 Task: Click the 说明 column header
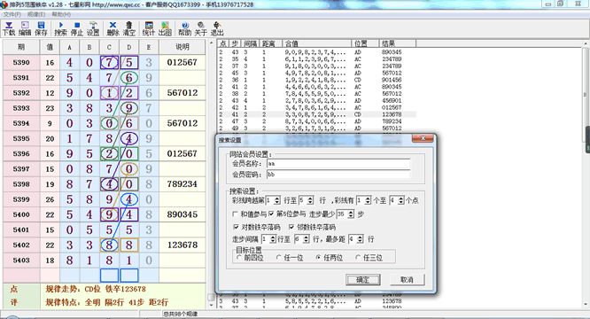pyautogui.click(x=182, y=47)
